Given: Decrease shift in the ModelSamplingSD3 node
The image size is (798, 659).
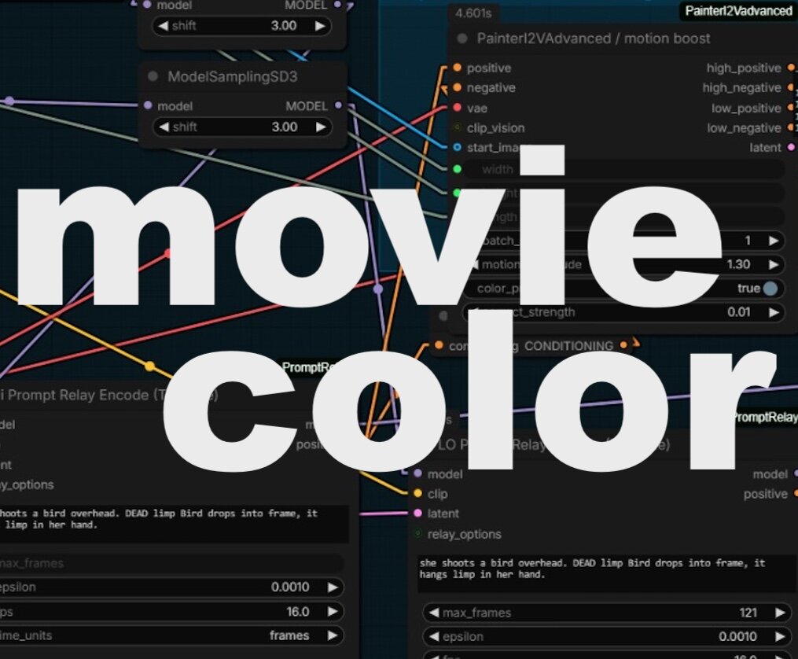Looking at the screenshot, I should [x=164, y=127].
